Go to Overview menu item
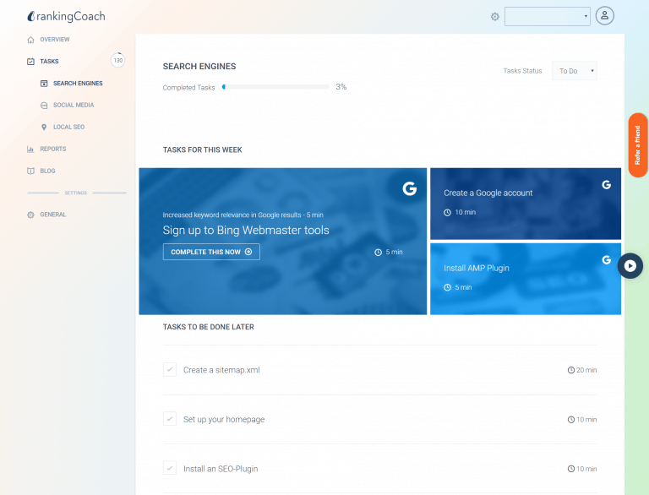Image resolution: width=649 pixels, height=495 pixels. (x=55, y=40)
